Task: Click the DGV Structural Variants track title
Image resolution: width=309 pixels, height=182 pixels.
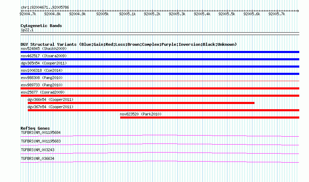Action: 129,44
